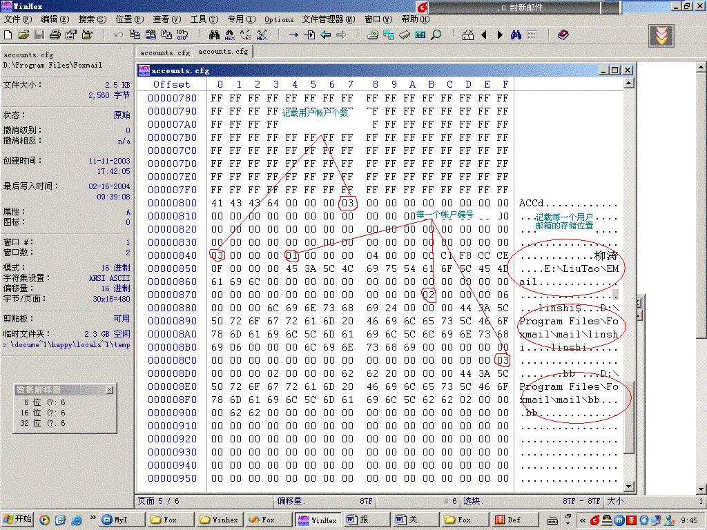Open file properties toolbar icon
The image size is (707, 530).
pos(71,35)
